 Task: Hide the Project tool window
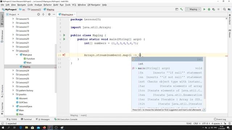54,14
